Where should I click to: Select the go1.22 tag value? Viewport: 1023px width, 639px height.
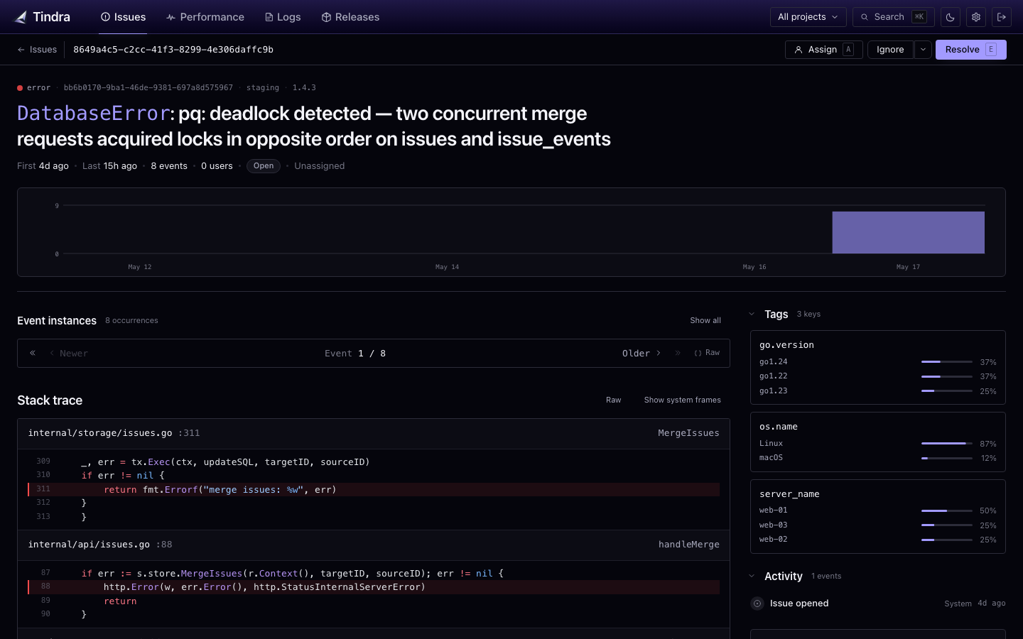point(774,376)
